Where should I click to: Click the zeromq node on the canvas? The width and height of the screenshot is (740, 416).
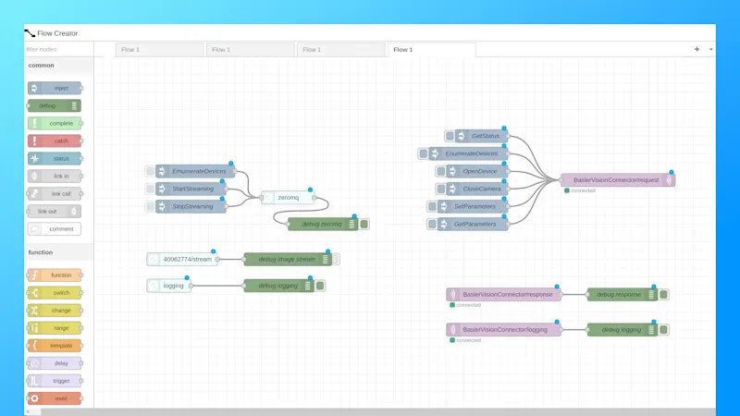(x=289, y=198)
